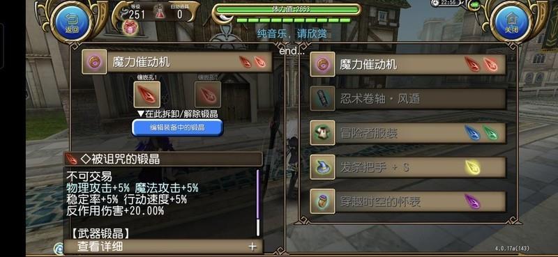This screenshot has height=257, width=558.
Task: Tap the 关闭 home button
Action: pos(511,22)
